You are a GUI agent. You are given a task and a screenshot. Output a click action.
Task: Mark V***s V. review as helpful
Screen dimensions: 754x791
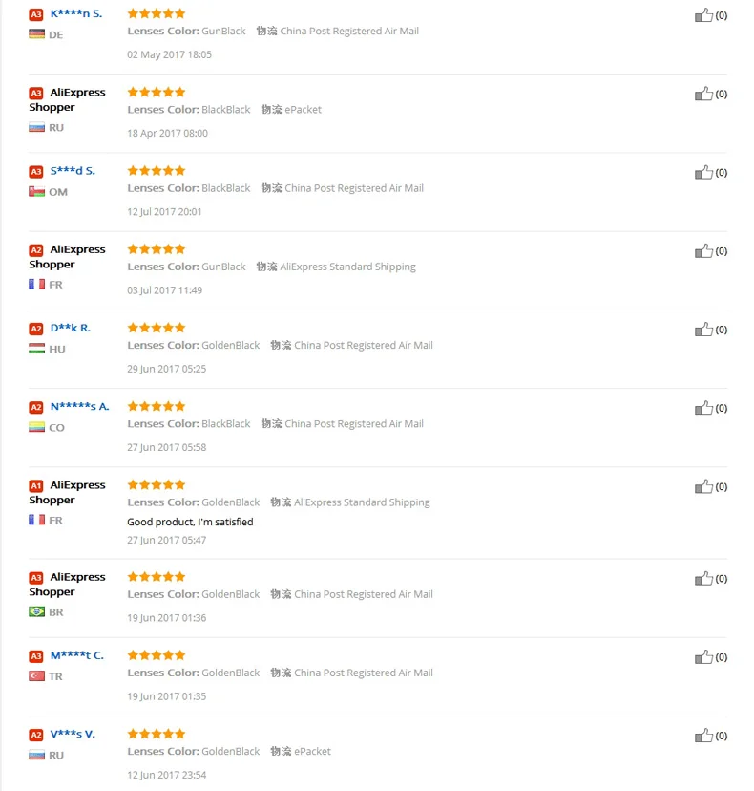tap(703, 736)
